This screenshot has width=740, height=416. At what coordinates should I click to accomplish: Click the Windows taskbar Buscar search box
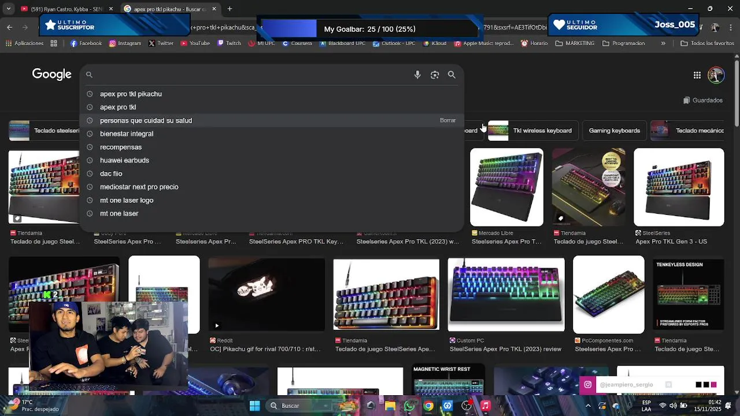[x=299, y=406]
